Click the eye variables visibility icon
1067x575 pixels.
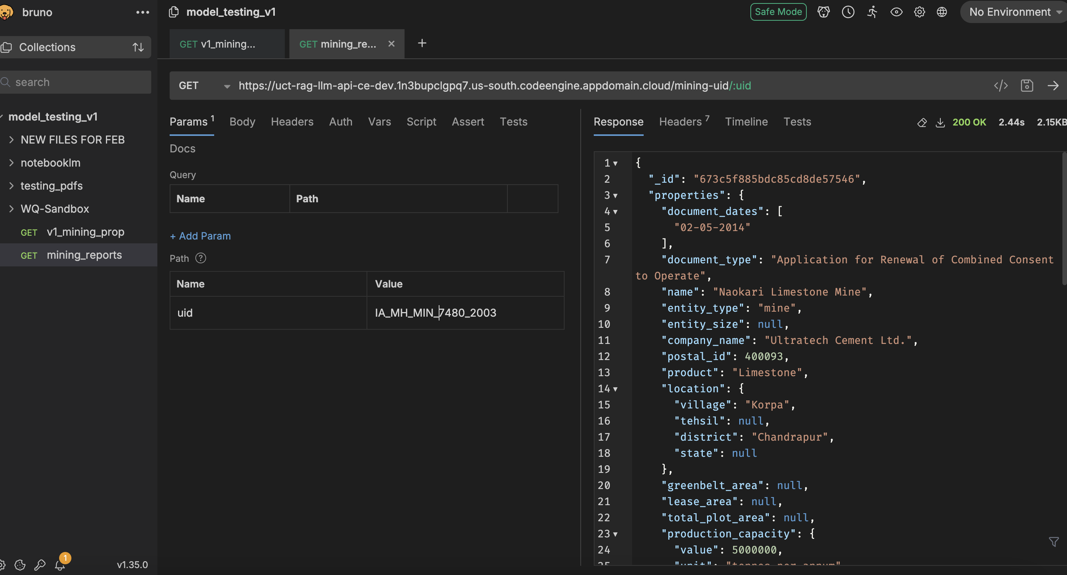896,12
